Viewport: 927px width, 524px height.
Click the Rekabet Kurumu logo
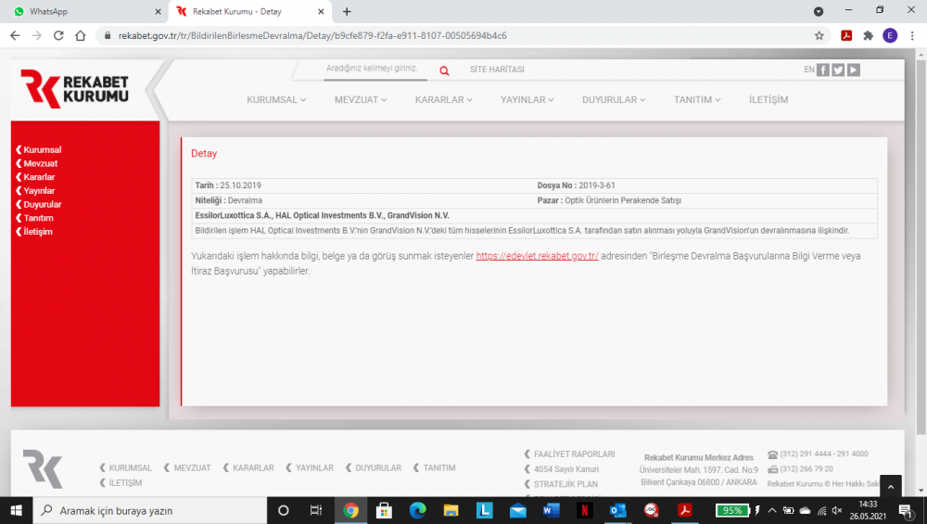click(x=74, y=89)
